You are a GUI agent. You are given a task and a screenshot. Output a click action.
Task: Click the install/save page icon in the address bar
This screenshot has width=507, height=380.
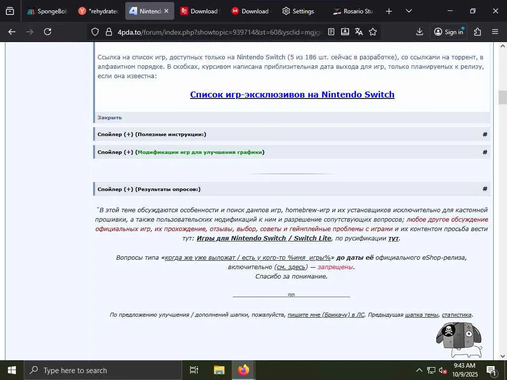[x=345, y=32]
